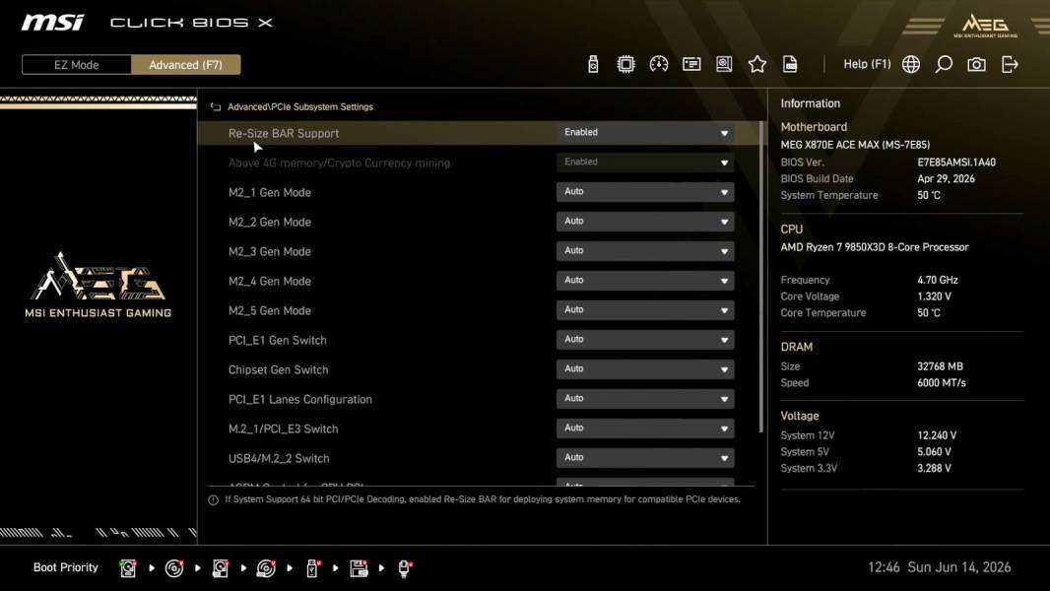The height and width of the screenshot is (591, 1050).
Task: Open the Re-Size BAR Support dropdown
Action: pos(645,133)
